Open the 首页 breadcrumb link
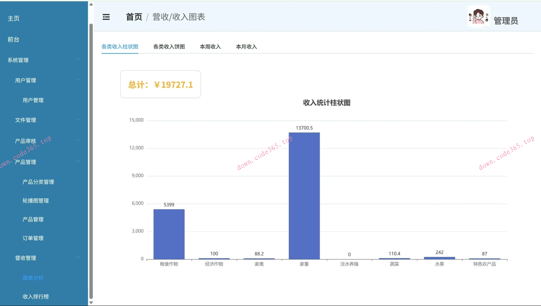 point(134,17)
